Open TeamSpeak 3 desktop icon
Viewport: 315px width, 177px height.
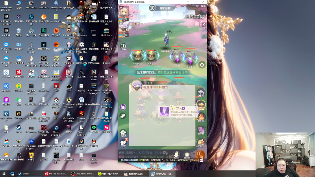coord(56,6)
